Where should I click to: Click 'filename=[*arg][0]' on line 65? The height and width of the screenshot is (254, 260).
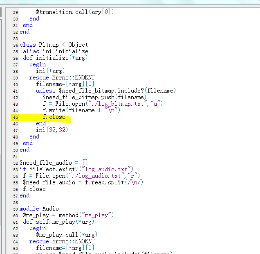click(65, 248)
